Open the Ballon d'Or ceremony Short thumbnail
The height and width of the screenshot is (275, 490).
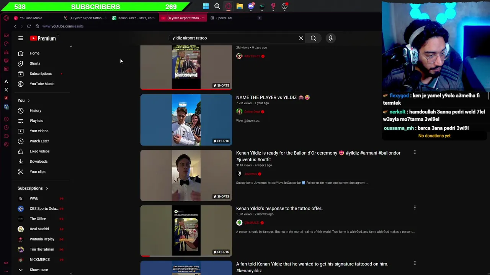click(x=186, y=175)
